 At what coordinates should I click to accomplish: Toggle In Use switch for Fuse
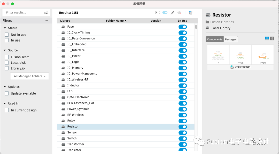(183, 27)
